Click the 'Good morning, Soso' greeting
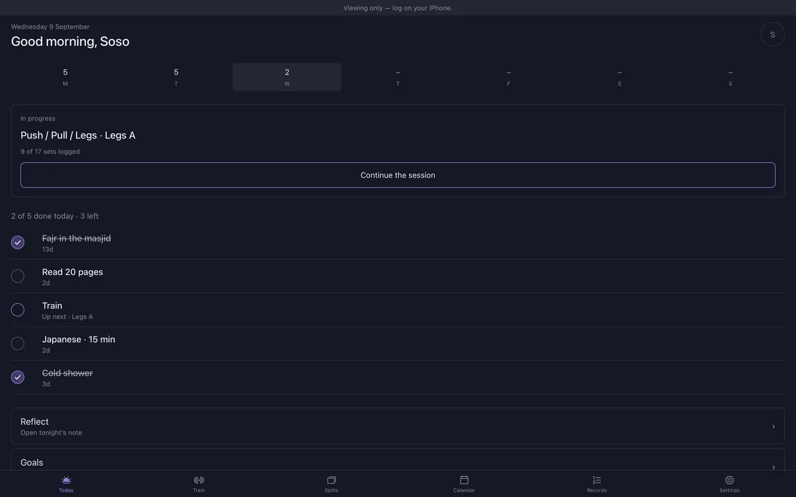796x497 pixels. [x=70, y=42]
